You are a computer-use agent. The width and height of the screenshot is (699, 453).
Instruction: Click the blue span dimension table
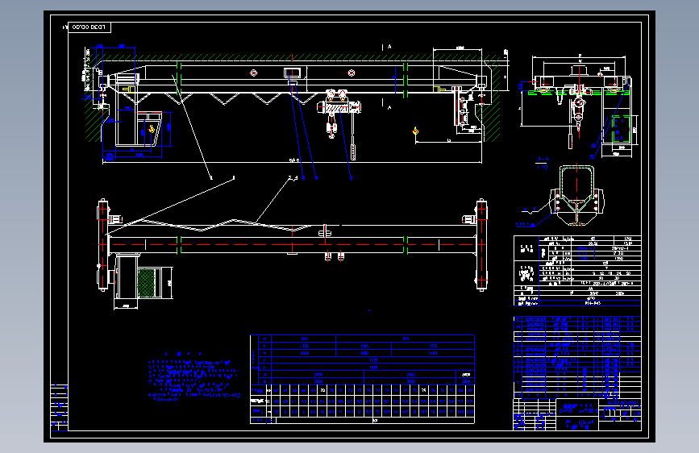(x=363, y=379)
